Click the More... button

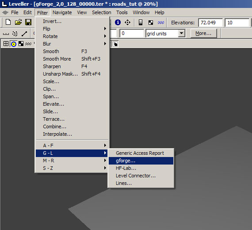coord(203,34)
